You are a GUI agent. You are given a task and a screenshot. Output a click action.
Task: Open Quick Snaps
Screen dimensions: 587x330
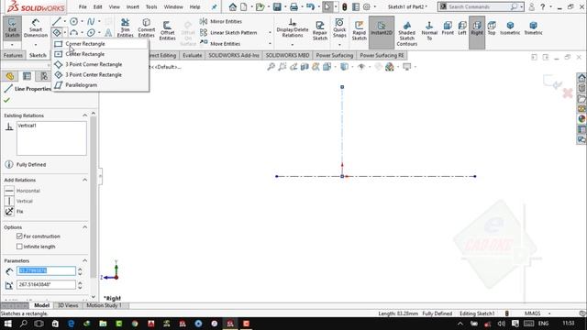(339, 28)
